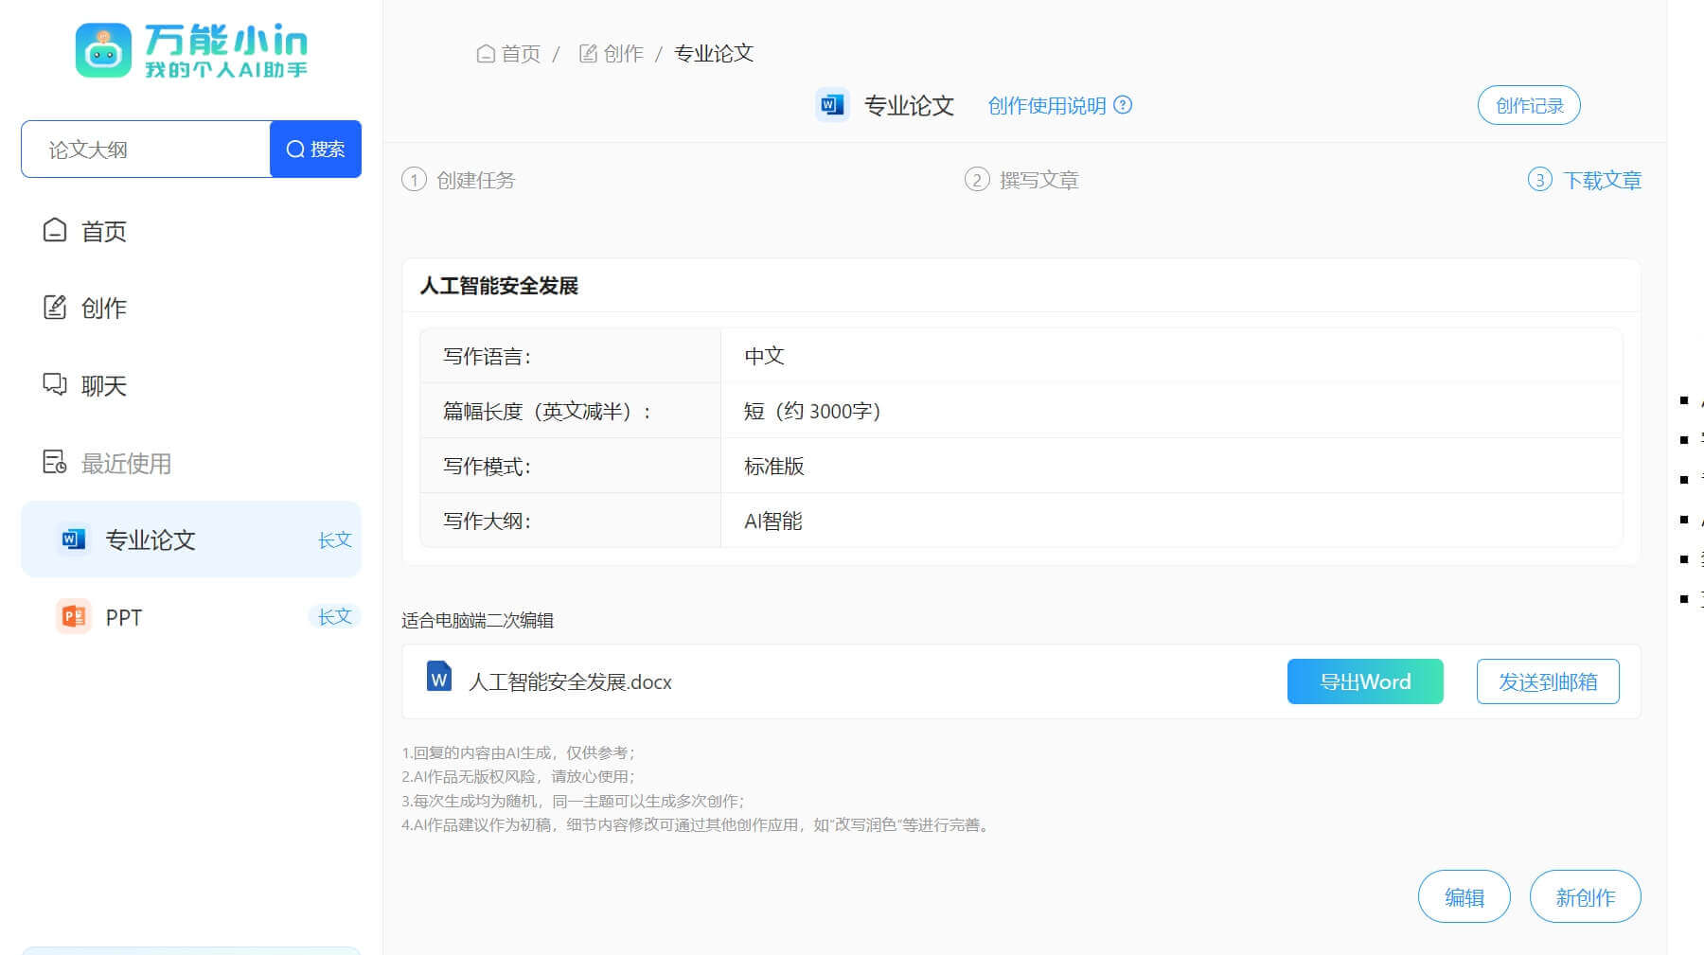Click the magnifier search icon
Viewport: 1704px width, 955px height.
293,149
